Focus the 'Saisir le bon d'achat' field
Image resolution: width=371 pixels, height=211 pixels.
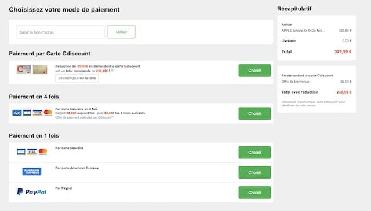tap(60, 32)
